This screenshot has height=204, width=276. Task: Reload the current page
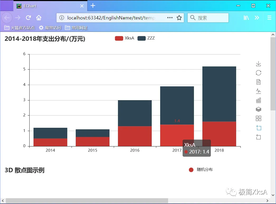coord(28,18)
